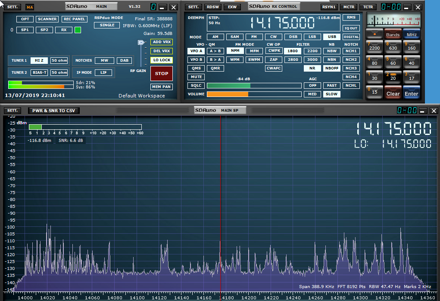Toggle NR noise reduction
The image size is (440, 301).
(312, 68)
